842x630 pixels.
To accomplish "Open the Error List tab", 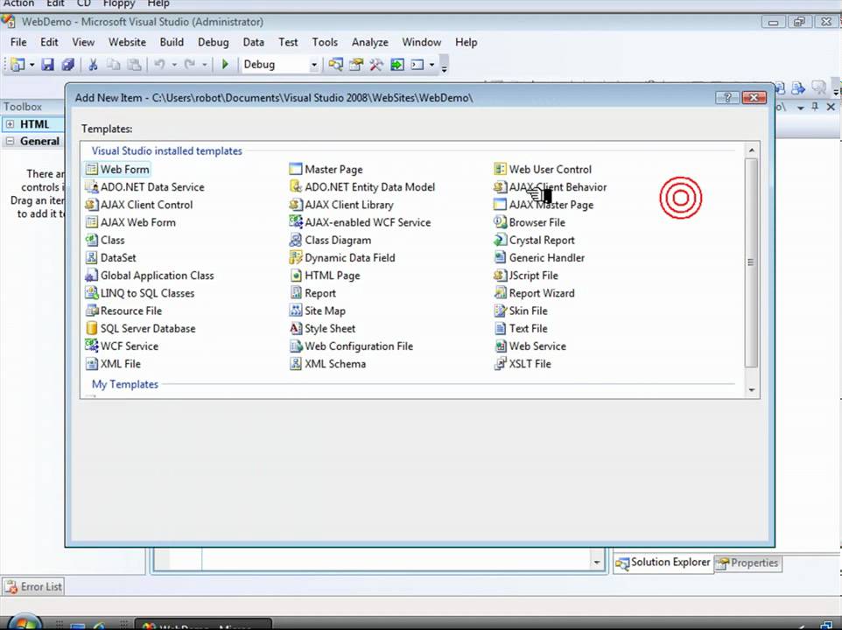I will 34,586.
